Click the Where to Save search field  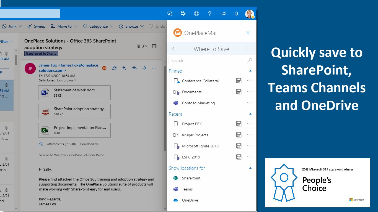point(211,60)
